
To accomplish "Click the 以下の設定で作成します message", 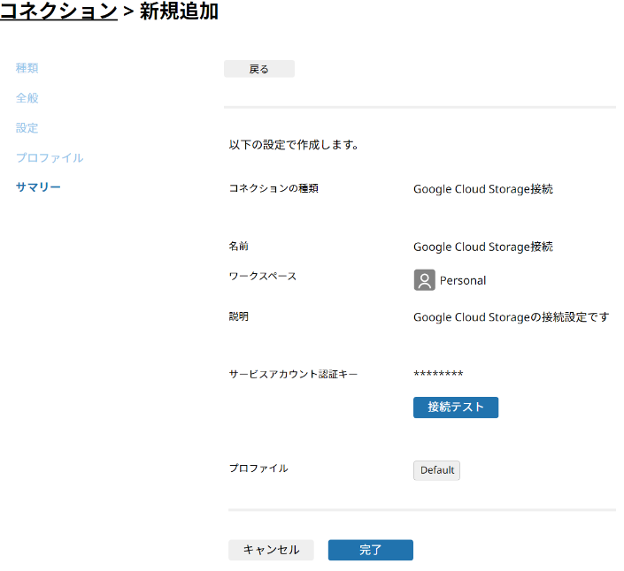I will 293,145.
